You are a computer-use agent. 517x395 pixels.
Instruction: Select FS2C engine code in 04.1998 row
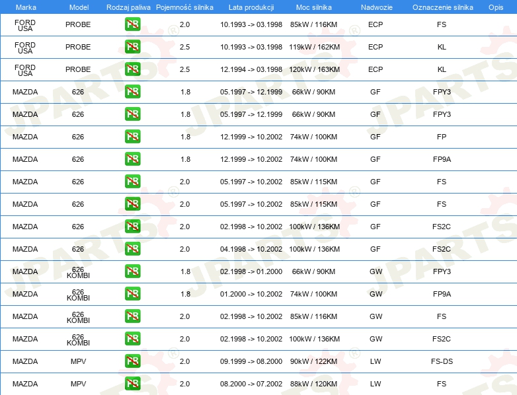coord(442,249)
